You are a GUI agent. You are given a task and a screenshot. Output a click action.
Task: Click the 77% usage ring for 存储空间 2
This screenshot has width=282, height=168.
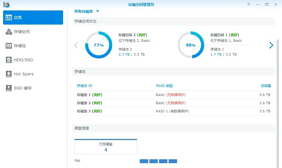(99, 45)
